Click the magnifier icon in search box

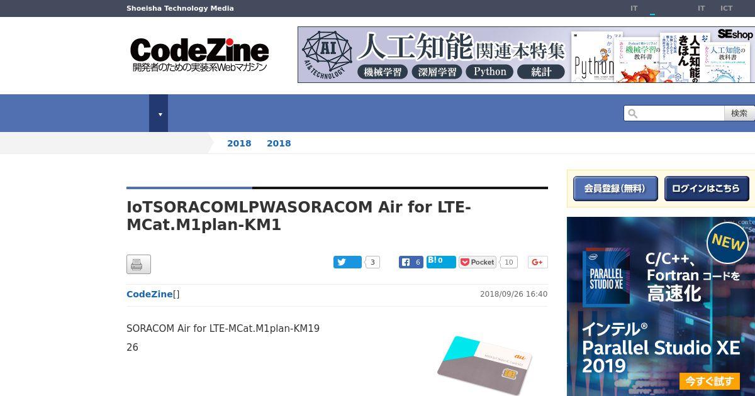(x=633, y=113)
